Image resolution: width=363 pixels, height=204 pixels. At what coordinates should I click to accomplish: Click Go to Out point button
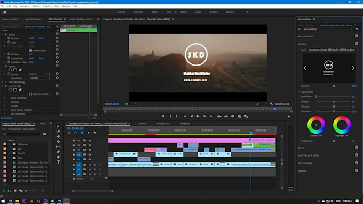[211, 116]
